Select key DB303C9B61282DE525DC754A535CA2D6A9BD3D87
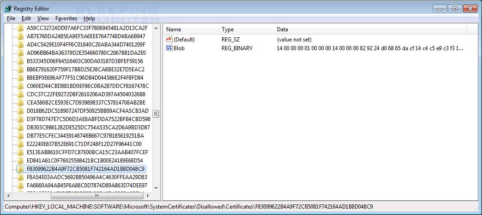The height and width of the screenshot is (215, 482). coord(89,127)
